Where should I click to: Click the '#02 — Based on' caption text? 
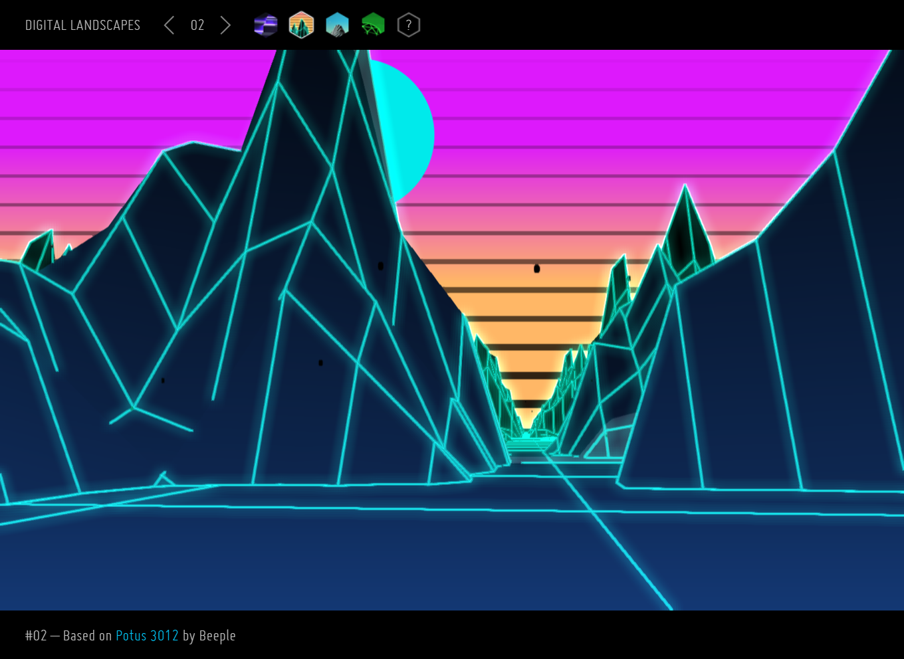pyautogui.click(x=68, y=636)
